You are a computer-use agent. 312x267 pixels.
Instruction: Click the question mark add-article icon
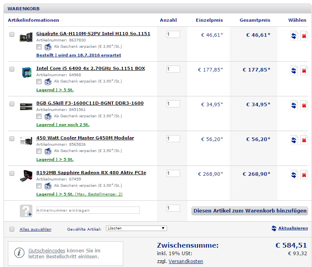26,211
